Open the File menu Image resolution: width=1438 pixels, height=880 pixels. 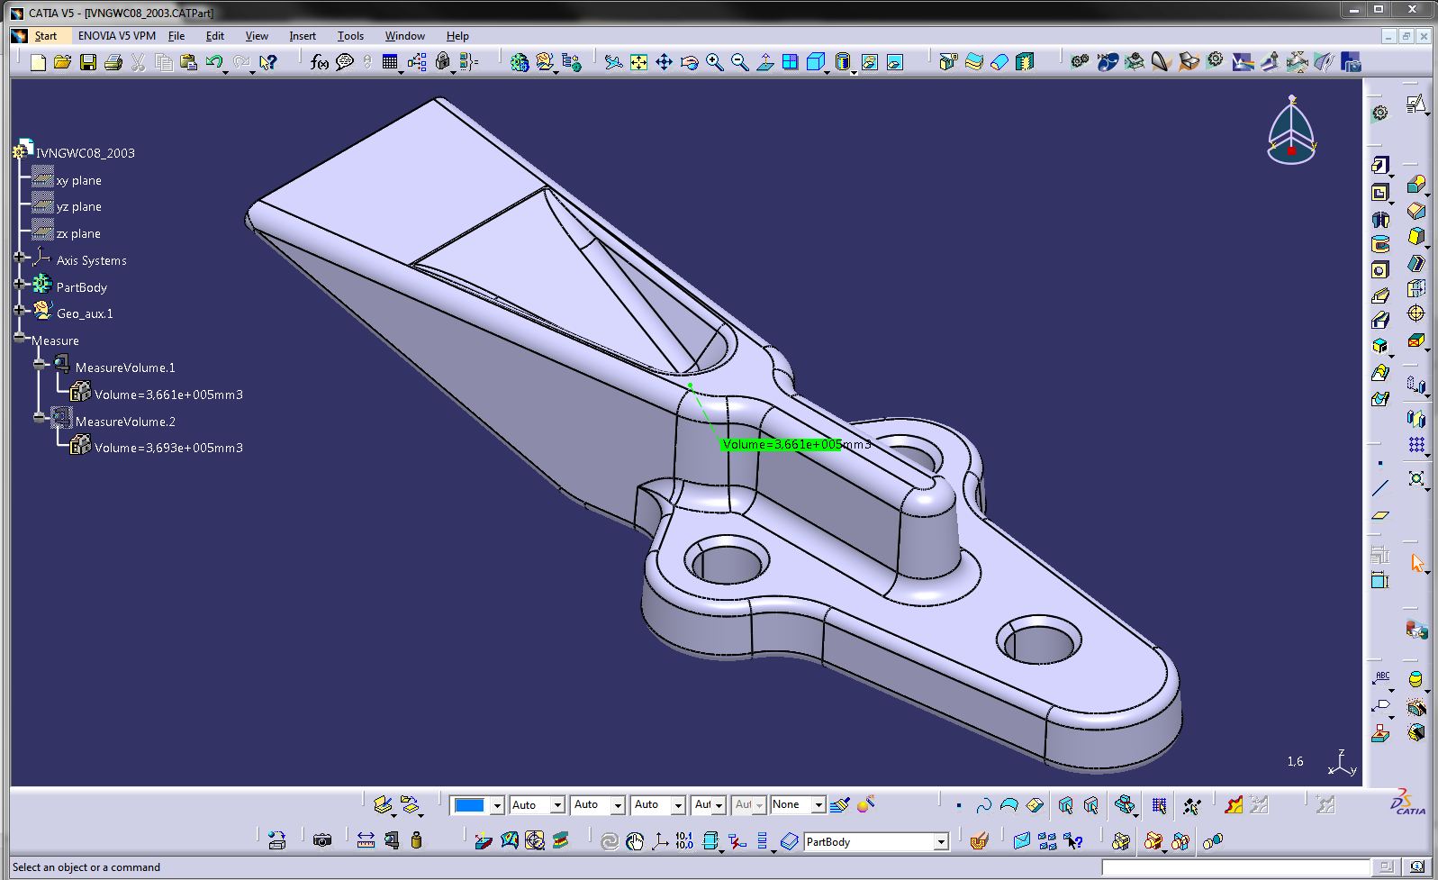tap(176, 36)
